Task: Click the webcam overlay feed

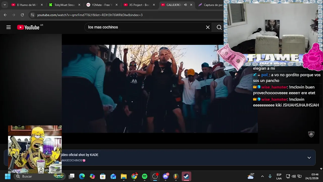Action: (x=273, y=29)
